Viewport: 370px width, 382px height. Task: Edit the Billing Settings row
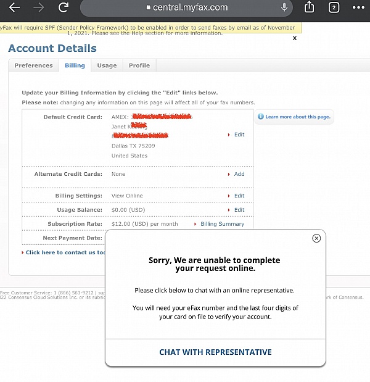pyautogui.click(x=239, y=196)
